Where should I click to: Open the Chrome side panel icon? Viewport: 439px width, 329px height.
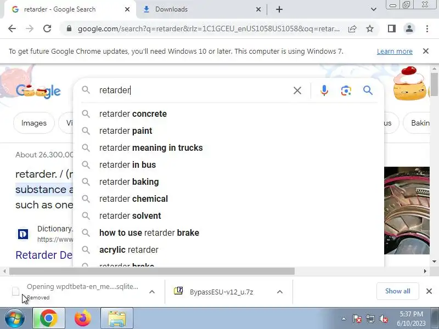click(392, 29)
